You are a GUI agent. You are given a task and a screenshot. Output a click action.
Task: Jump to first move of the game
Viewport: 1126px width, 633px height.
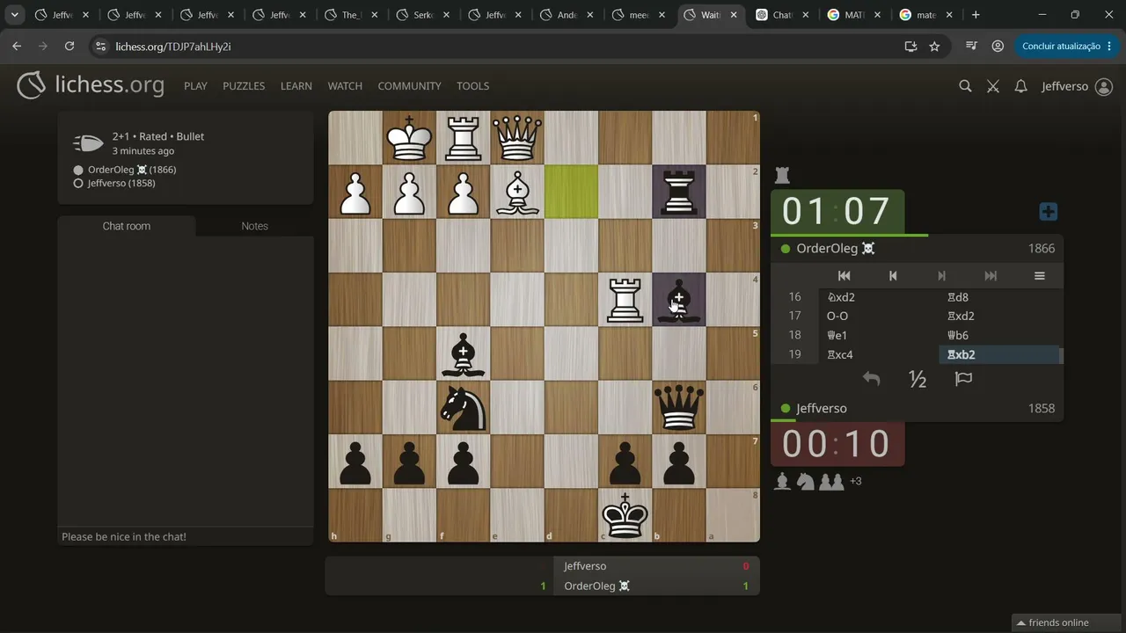(x=844, y=276)
